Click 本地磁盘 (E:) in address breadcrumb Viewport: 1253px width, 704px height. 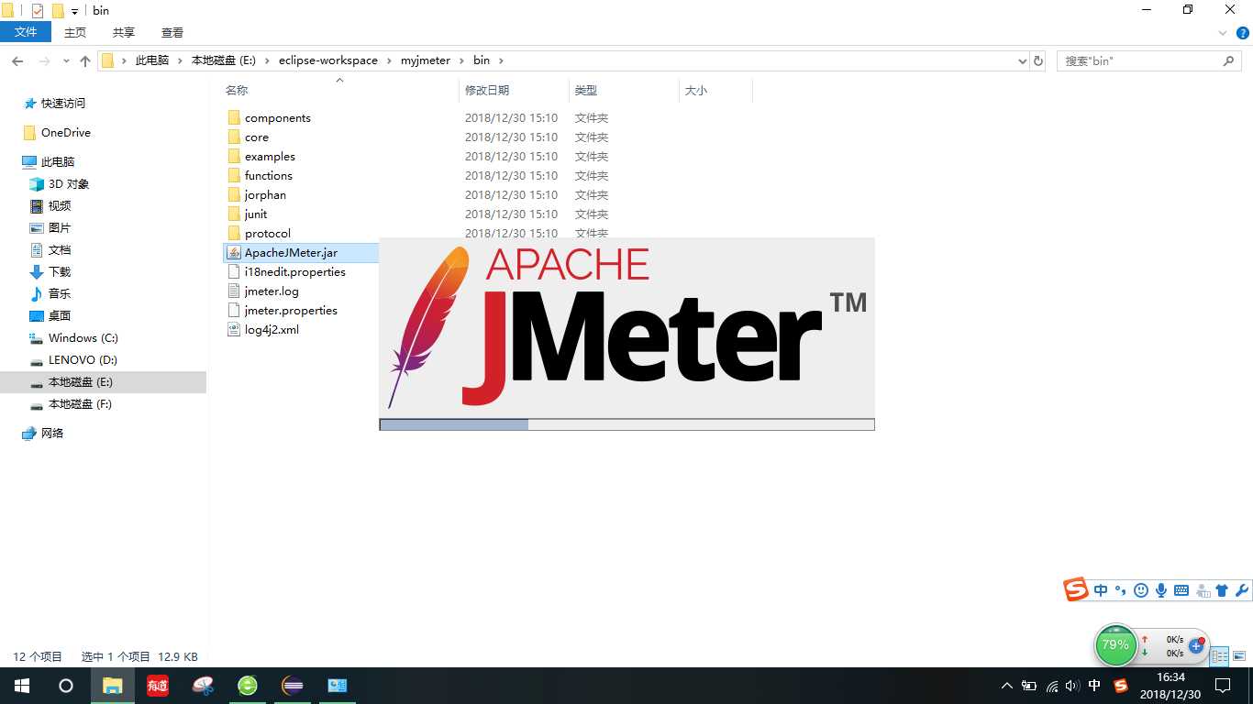point(224,60)
